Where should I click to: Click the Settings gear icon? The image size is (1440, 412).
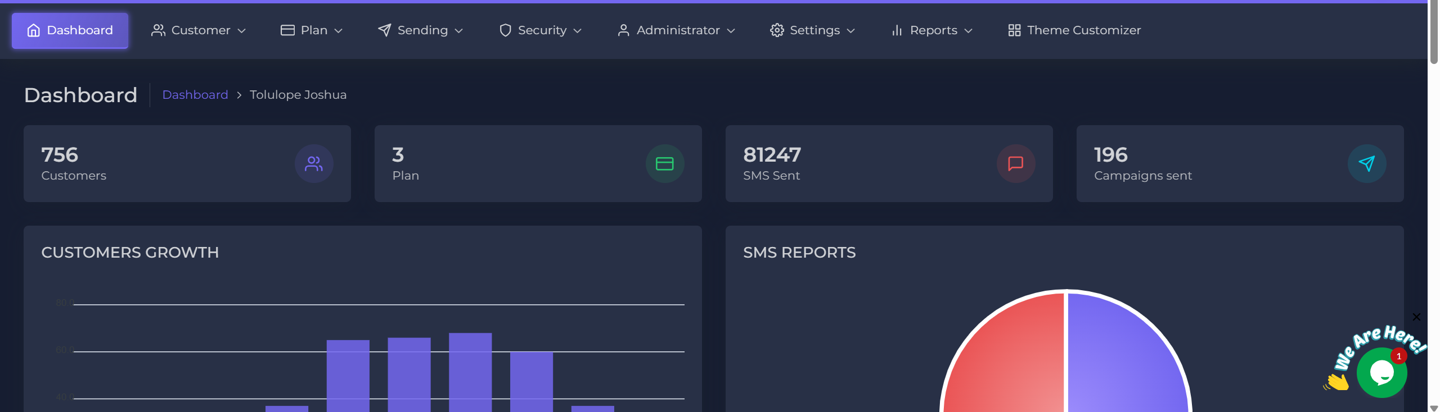tap(776, 30)
